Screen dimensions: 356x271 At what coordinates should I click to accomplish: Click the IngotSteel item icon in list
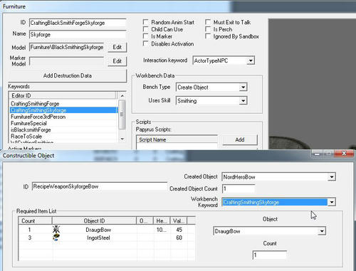56,238
